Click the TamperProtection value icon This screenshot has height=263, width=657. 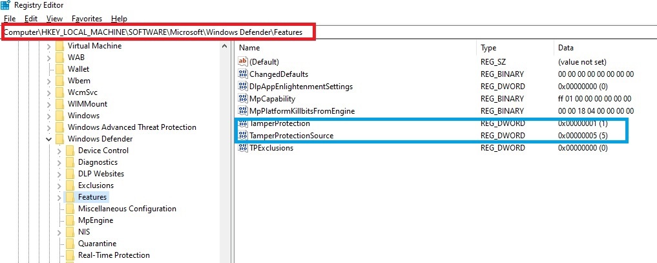(243, 123)
